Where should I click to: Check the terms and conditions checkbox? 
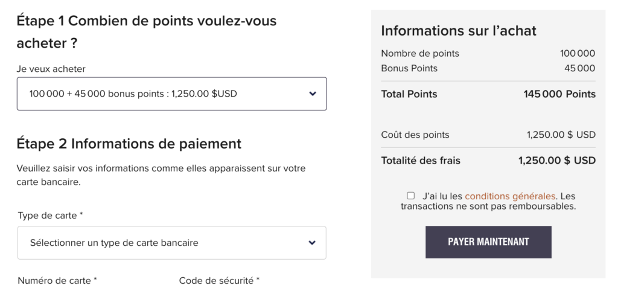[411, 196]
